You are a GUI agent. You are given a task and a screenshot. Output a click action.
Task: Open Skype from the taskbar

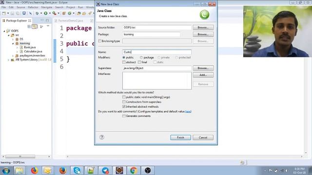coord(77,171)
